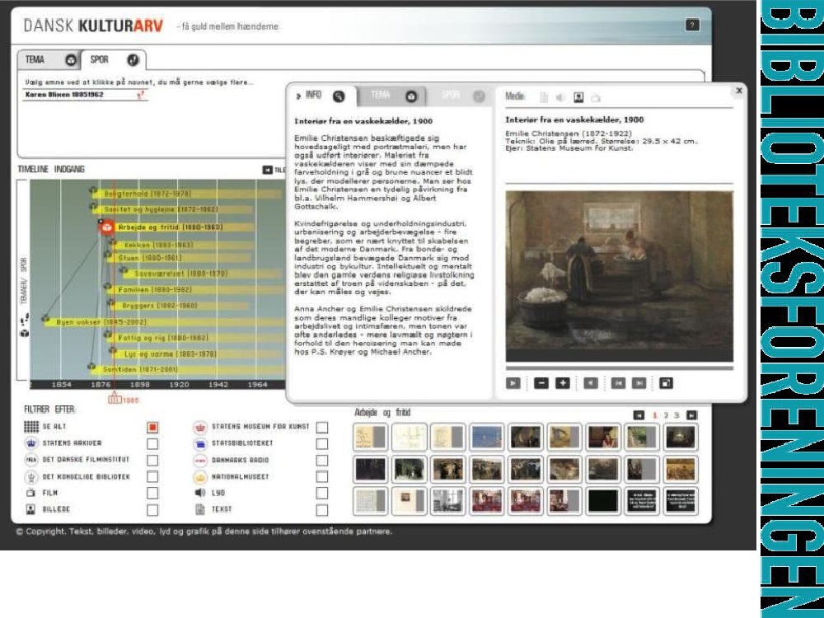This screenshot has width=824, height=618.
Task: Open painting in fullscreen view
Action: (666, 383)
